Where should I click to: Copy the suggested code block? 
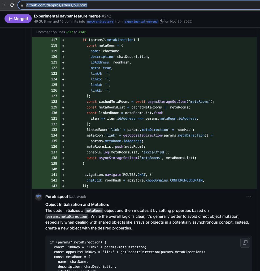245,242
